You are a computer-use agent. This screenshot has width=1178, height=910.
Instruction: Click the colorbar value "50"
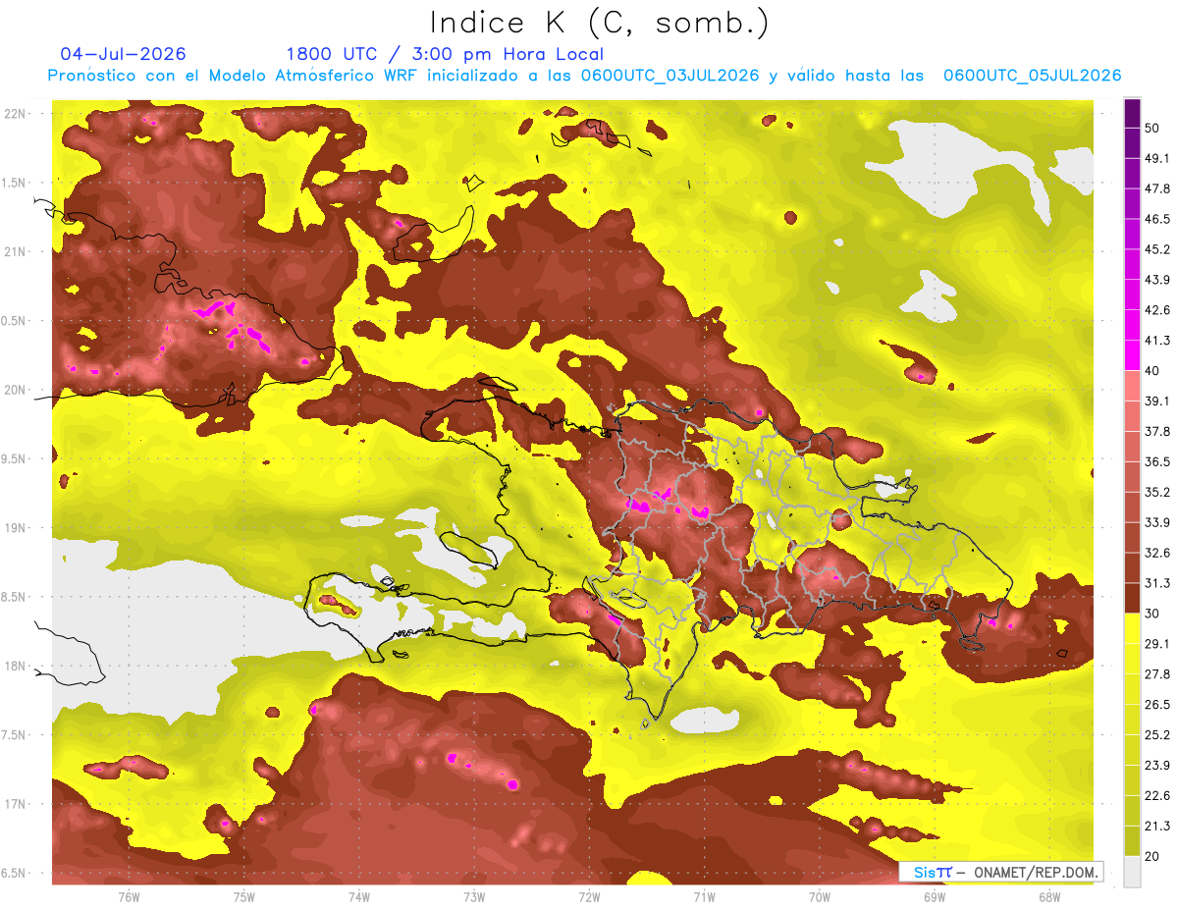point(1151,128)
